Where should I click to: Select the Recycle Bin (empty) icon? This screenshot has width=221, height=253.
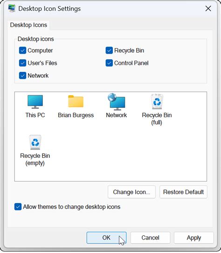click(35, 142)
